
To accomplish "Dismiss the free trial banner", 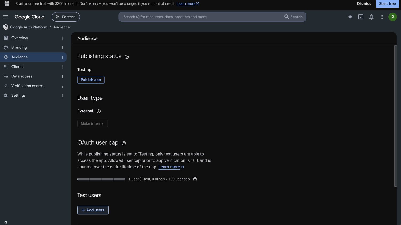I will pyautogui.click(x=364, y=4).
